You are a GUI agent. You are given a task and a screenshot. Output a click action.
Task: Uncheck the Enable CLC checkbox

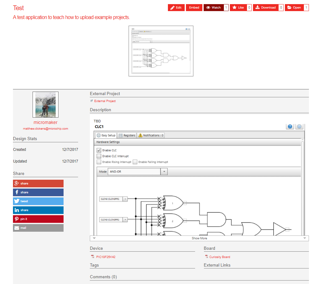(x=99, y=150)
